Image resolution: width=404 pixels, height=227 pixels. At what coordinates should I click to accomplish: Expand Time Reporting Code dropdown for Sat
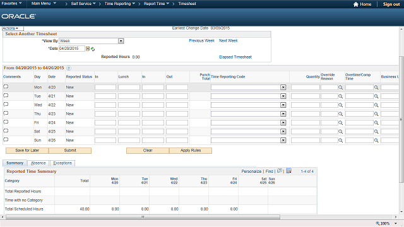point(283,132)
